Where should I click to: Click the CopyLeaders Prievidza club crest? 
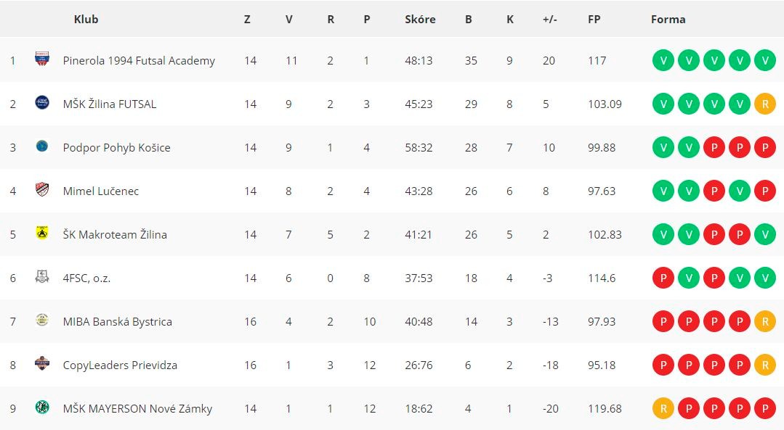click(42, 363)
